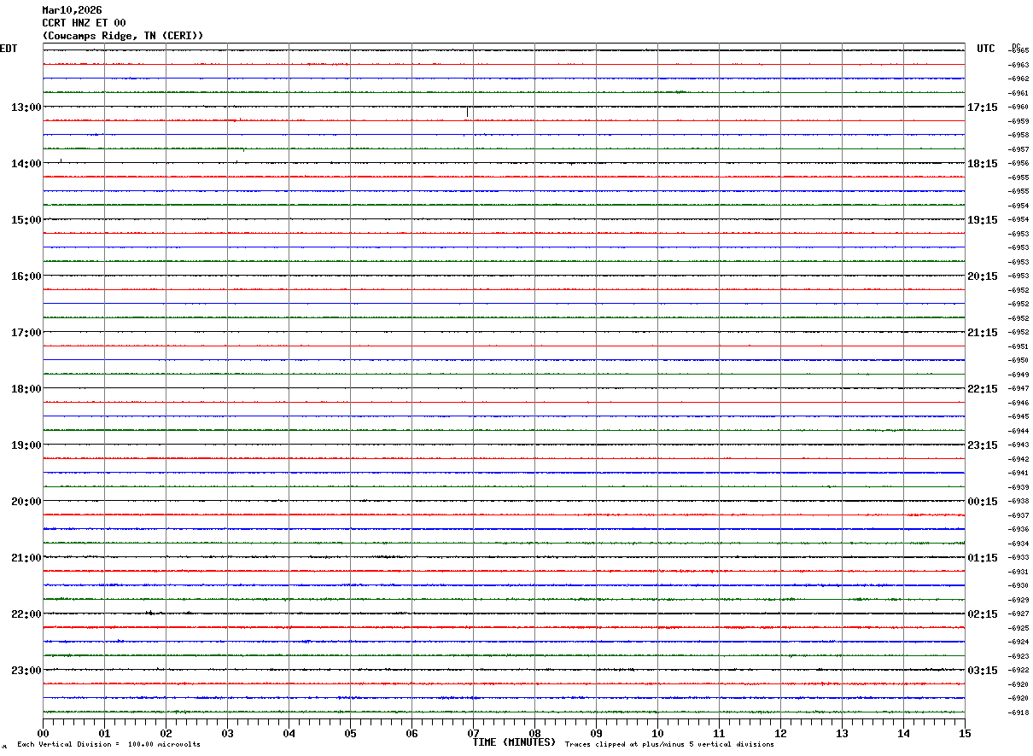
Task: Select the 22:00 EDT time label
Action: tap(26, 614)
